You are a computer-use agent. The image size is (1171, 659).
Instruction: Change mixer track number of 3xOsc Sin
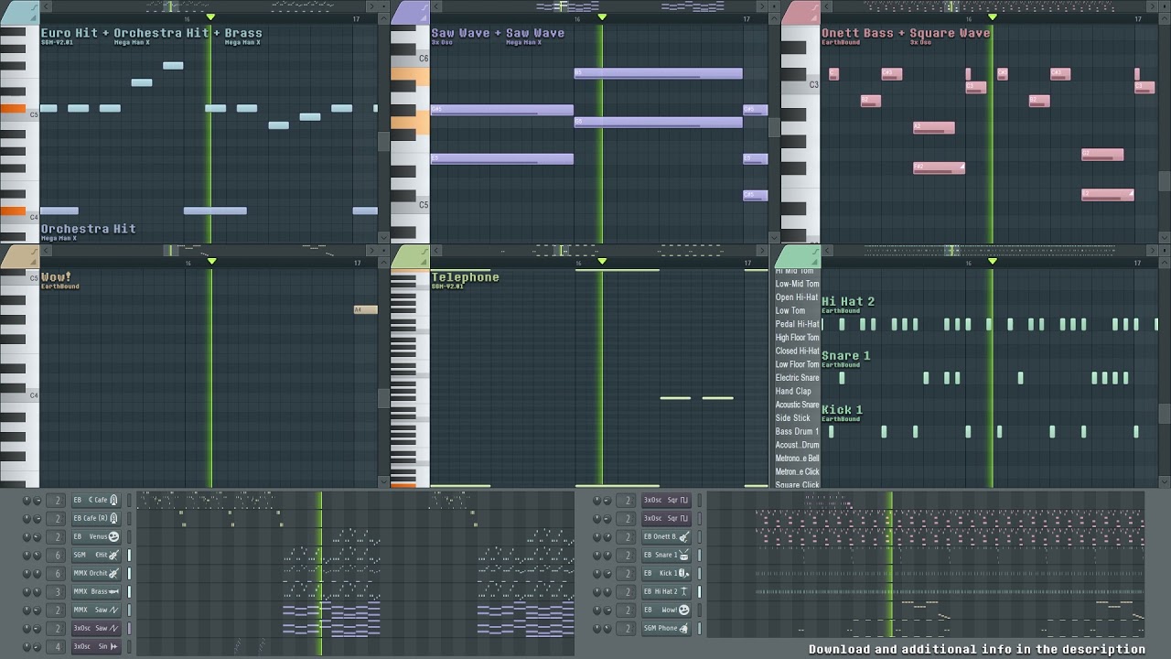[57, 646]
